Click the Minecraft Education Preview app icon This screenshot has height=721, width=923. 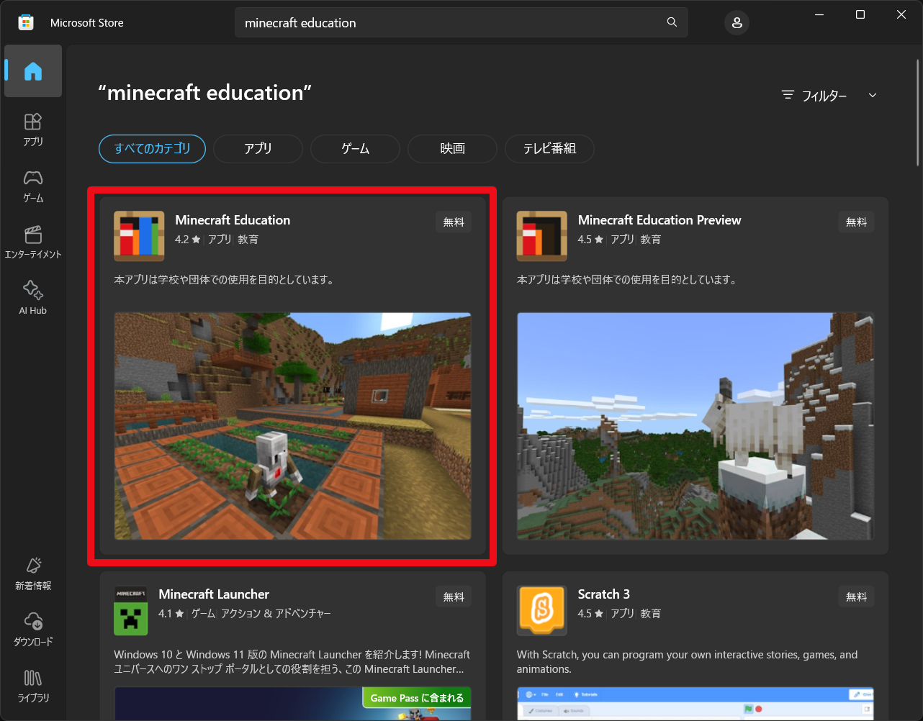pos(541,236)
